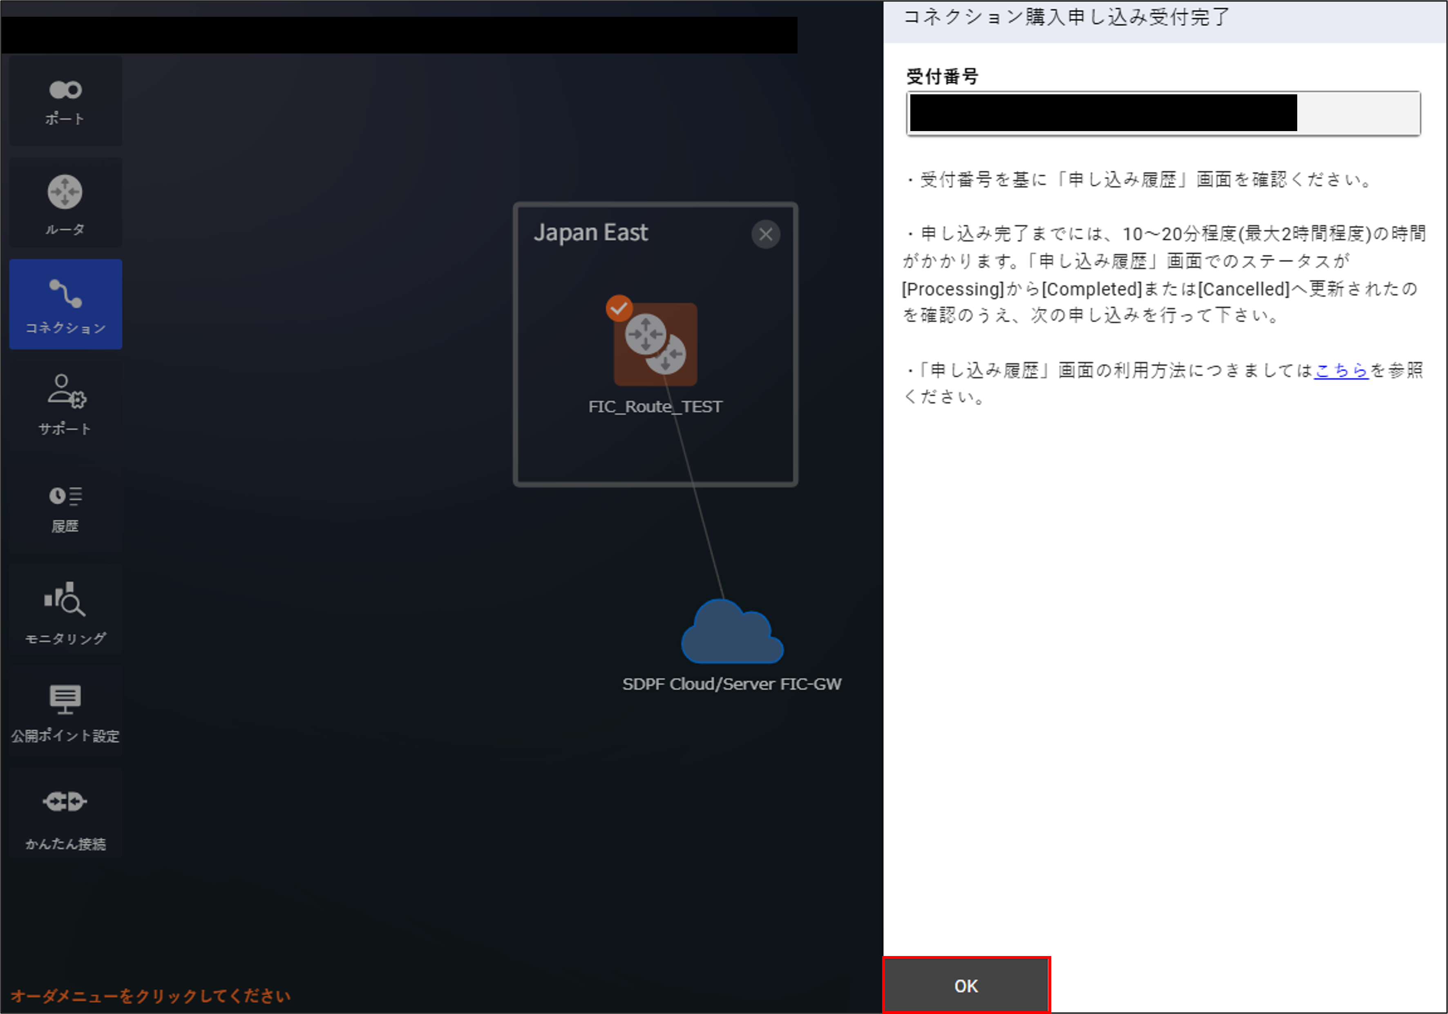The width and height of the screenshot is (1448, 1014).
Task: Open the サポート (Support) sidebar menu
Action: (66, 405)
